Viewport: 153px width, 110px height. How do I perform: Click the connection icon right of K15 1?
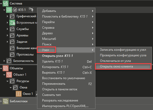31,10
